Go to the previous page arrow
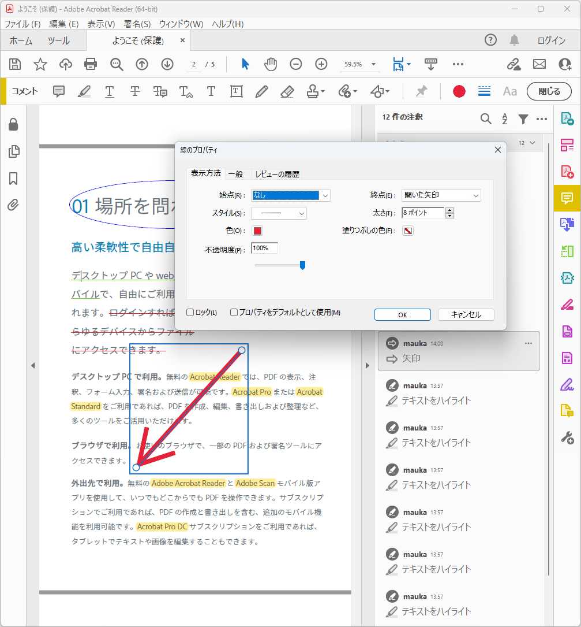The height and width of the screenshot is (627, 581). pyautogui.click(x=142, y=64)
